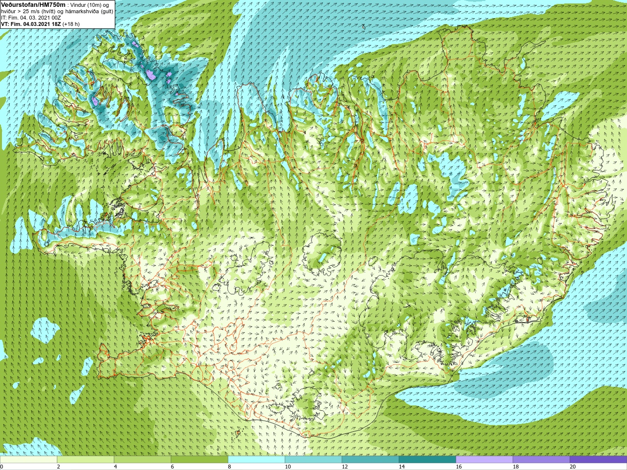The width and height of the screenshot is (627, 470).
Task: Select the medium purple 18–20 legend swatch
Action: (x=541, y=460)
